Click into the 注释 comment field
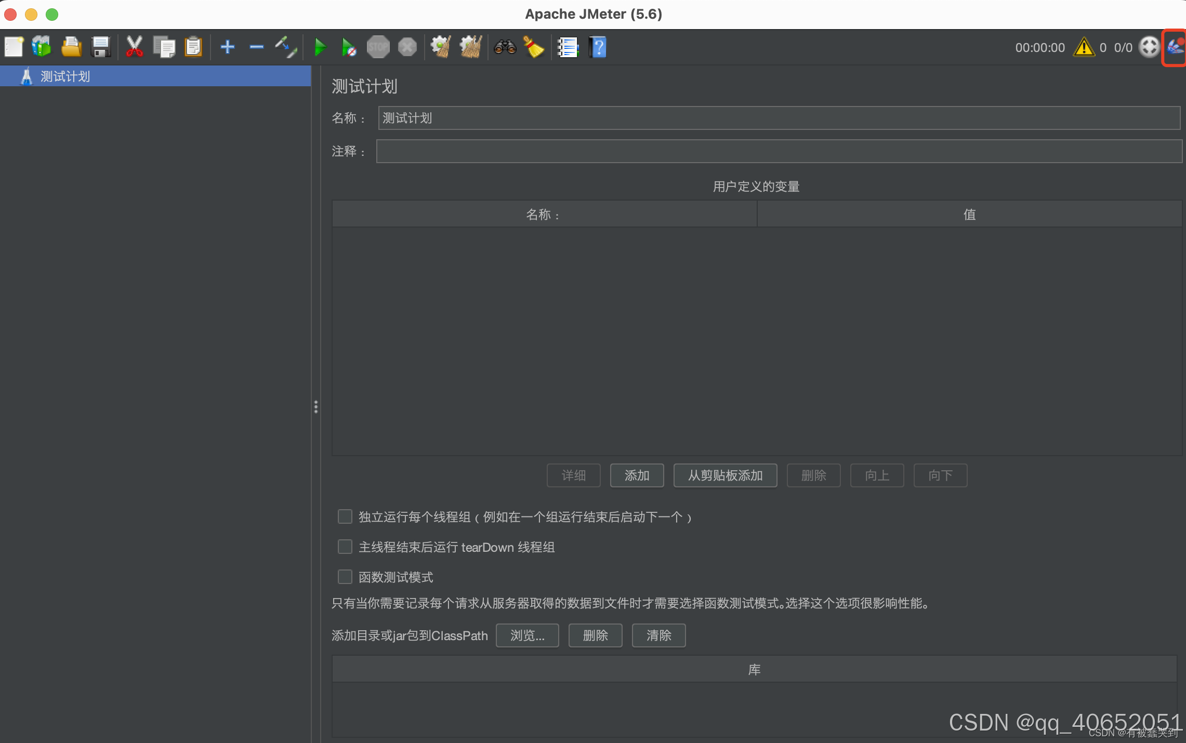Screen dimensions: 1186x743 click(779, 151)
